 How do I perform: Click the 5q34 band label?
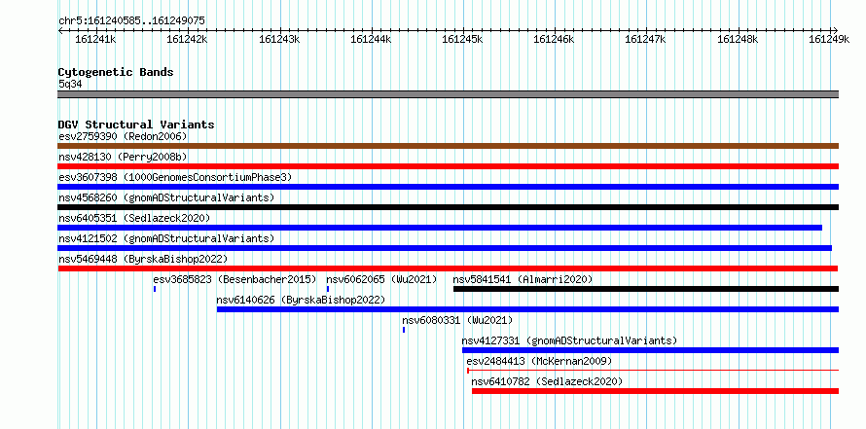click(x=70, y=84)
